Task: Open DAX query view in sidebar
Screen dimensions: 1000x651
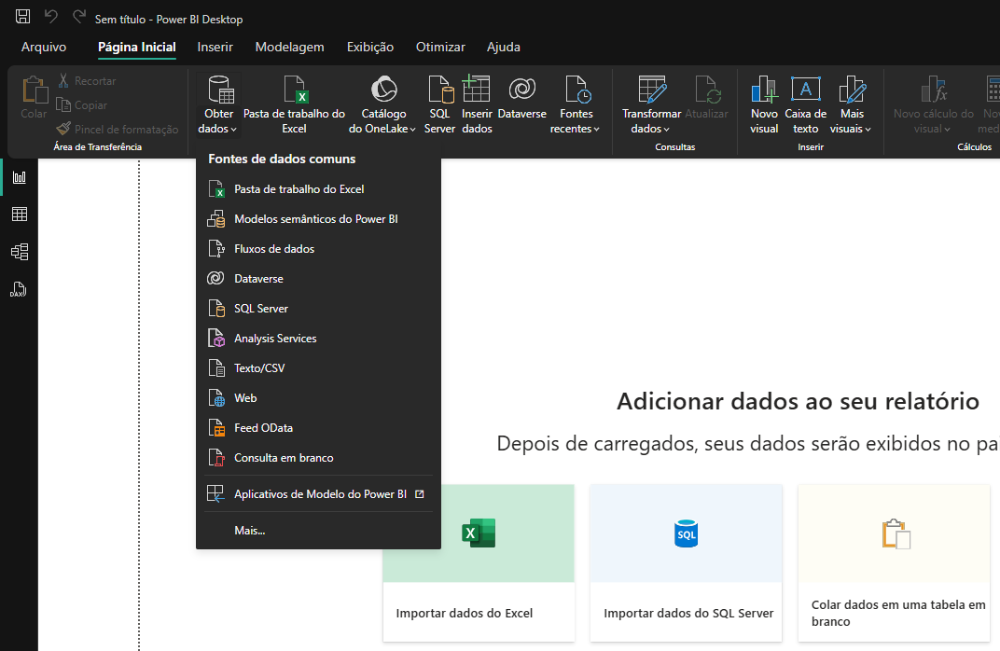Action: [19, 290]
